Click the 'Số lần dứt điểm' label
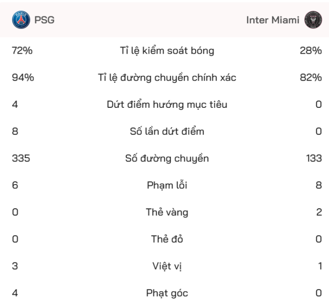Viewport: 329px width, 304px height. click(167, 131)
